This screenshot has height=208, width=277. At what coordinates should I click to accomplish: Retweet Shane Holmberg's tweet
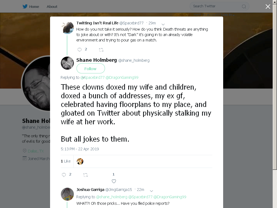pyautogui.click(x=85, y=175)
